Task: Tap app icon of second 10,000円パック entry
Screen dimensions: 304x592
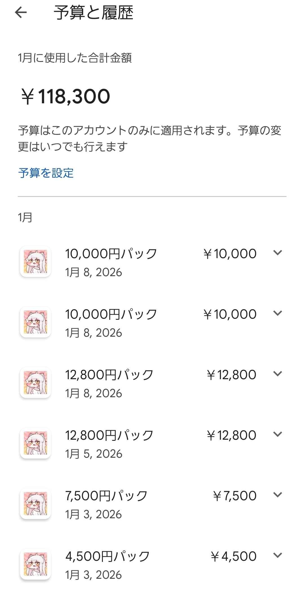Action: coord(35,322)
